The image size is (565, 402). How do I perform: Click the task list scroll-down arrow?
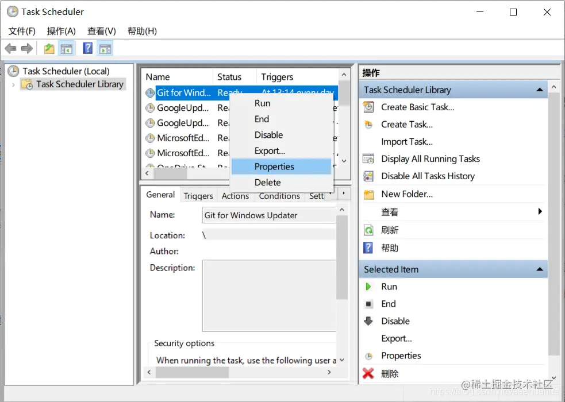[344, 161]
